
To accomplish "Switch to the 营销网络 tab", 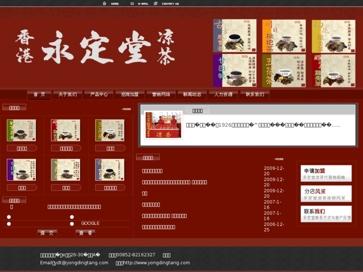I will [161, 94].
